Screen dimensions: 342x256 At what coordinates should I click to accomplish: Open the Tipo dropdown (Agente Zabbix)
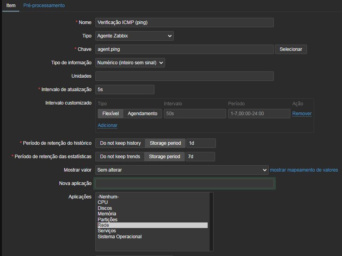(x=134, y=36)
